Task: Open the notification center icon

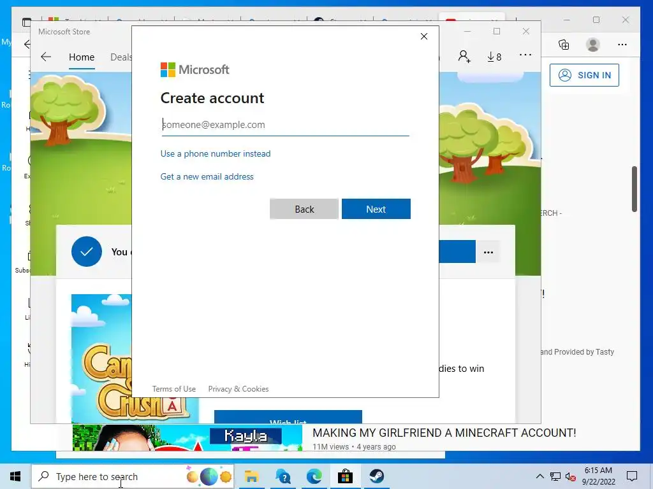Action: pos(632,476)
